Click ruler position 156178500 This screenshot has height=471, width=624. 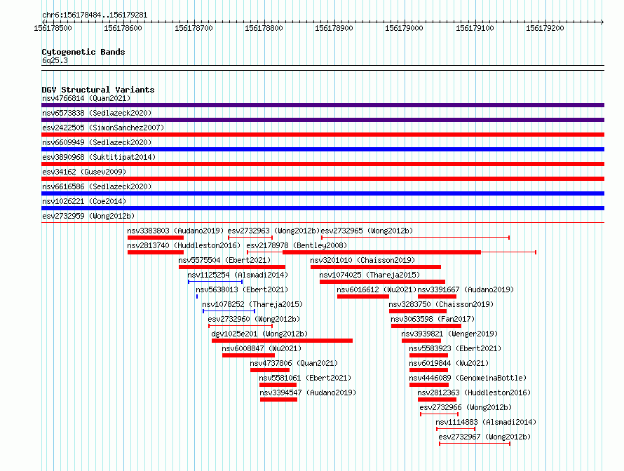(53, 28)
